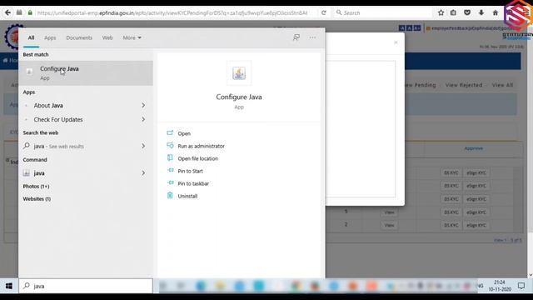Click View All tab on EPFO page
Image resolution: width=533 pixels, height=300 pixels.
point(502,85)
